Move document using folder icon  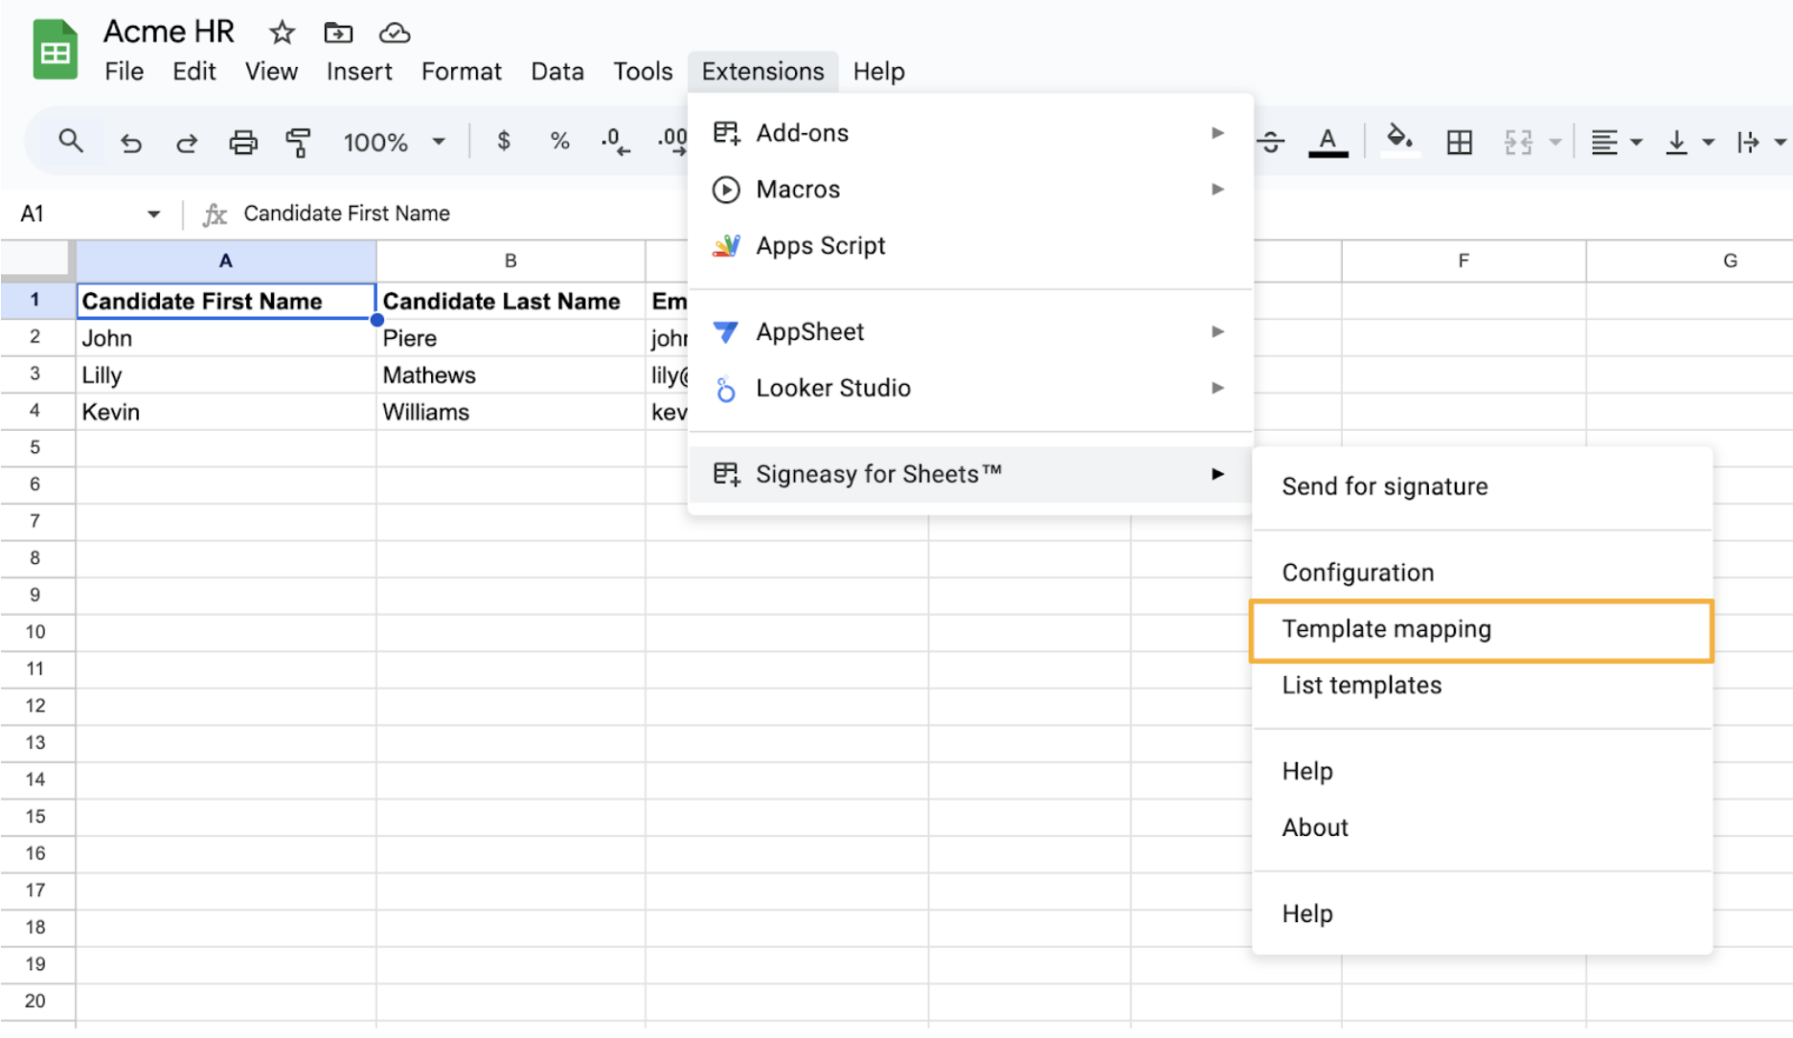pos(338,33)
